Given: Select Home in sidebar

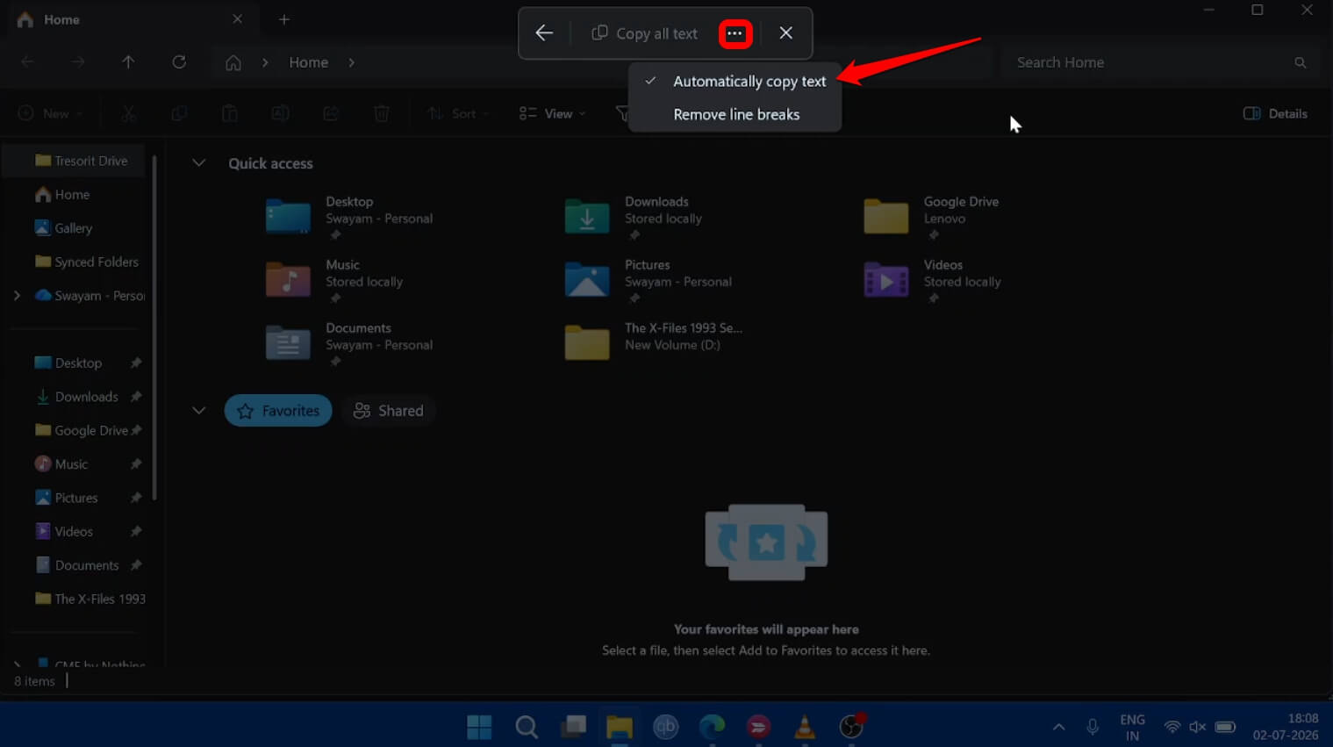Looking at the screenshot, I should 61,194.
